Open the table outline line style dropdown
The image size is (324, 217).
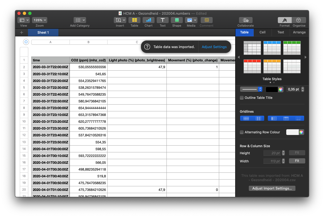coord(251,89)
